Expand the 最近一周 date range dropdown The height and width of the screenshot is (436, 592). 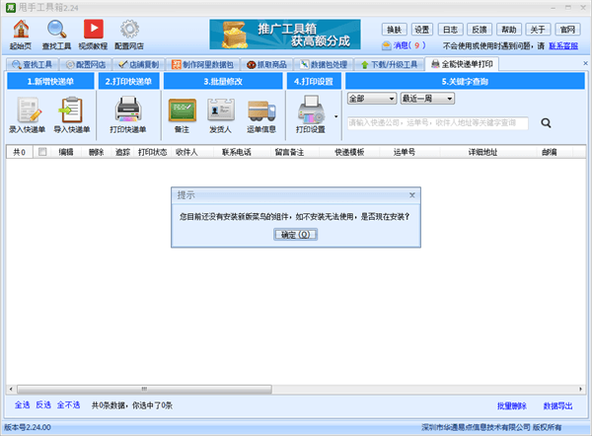(427, 99)
